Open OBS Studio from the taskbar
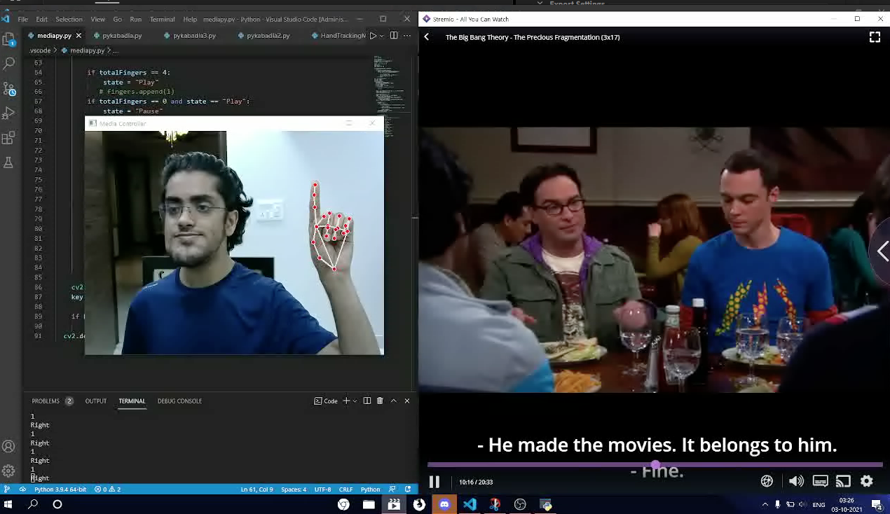This screenshot has height=514, width=890. tap(520, 504)
